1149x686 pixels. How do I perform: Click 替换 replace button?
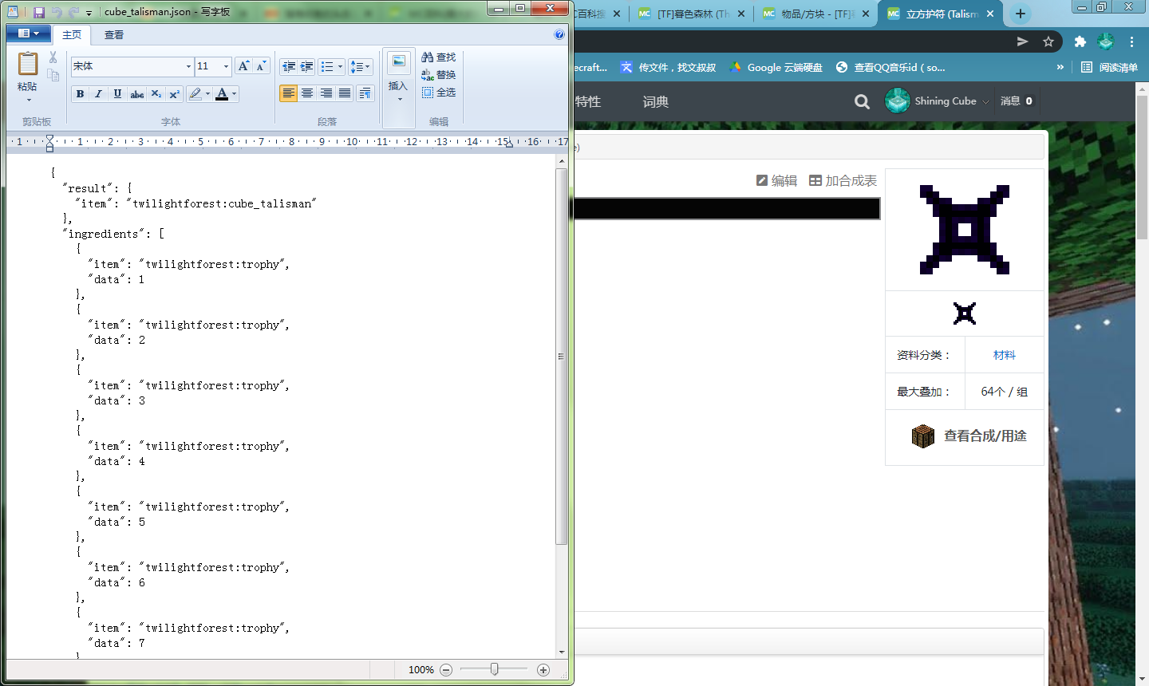coord(439,75)
